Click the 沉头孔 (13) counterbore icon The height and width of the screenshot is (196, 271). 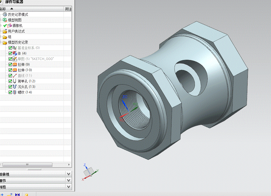pyautogui.click(x=15, y=87)
